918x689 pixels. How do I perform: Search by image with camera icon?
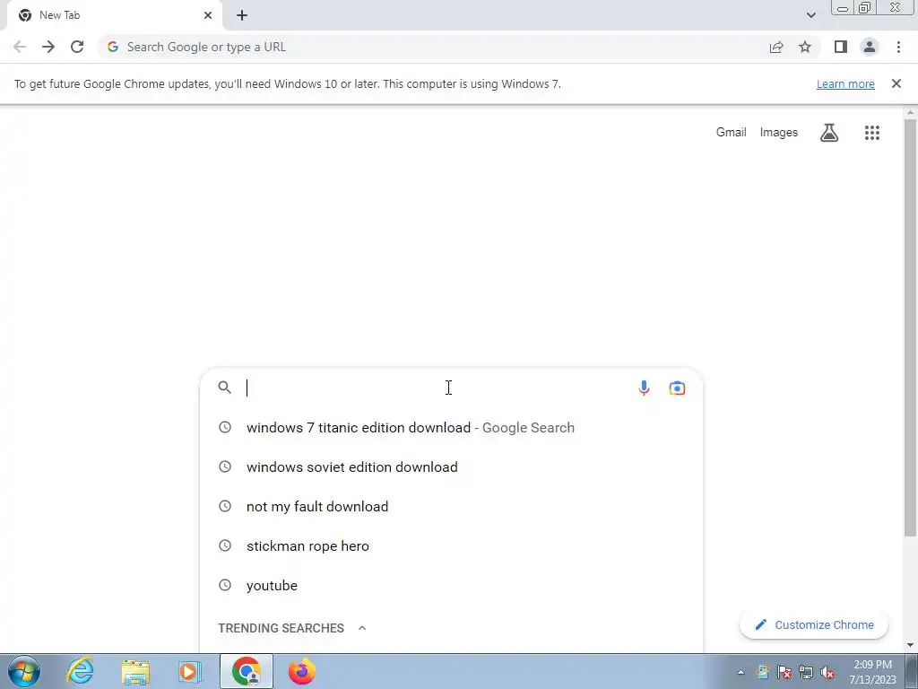point(678,388)
